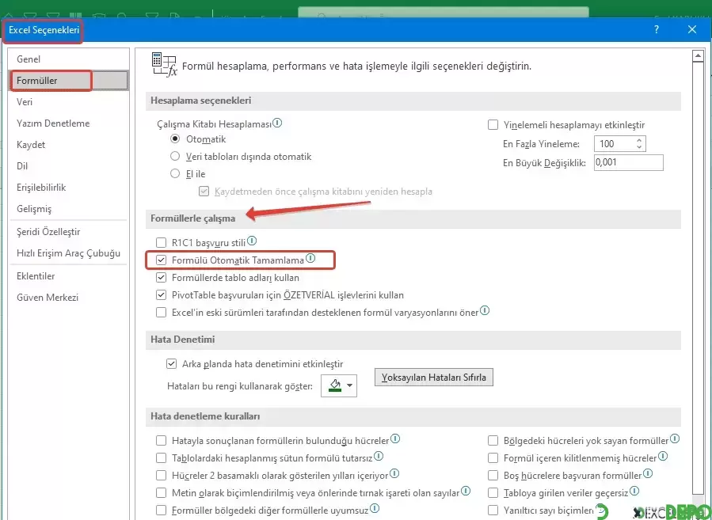712x520 pixels.
Task: Switch to Yazım Denetleme category
Action: pos(68,123)
